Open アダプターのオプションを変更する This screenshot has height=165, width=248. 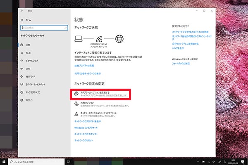tap(100, 94)
